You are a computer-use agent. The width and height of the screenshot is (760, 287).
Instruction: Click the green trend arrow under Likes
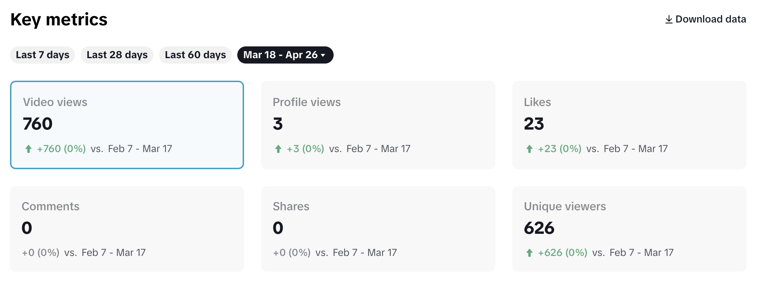530,149
